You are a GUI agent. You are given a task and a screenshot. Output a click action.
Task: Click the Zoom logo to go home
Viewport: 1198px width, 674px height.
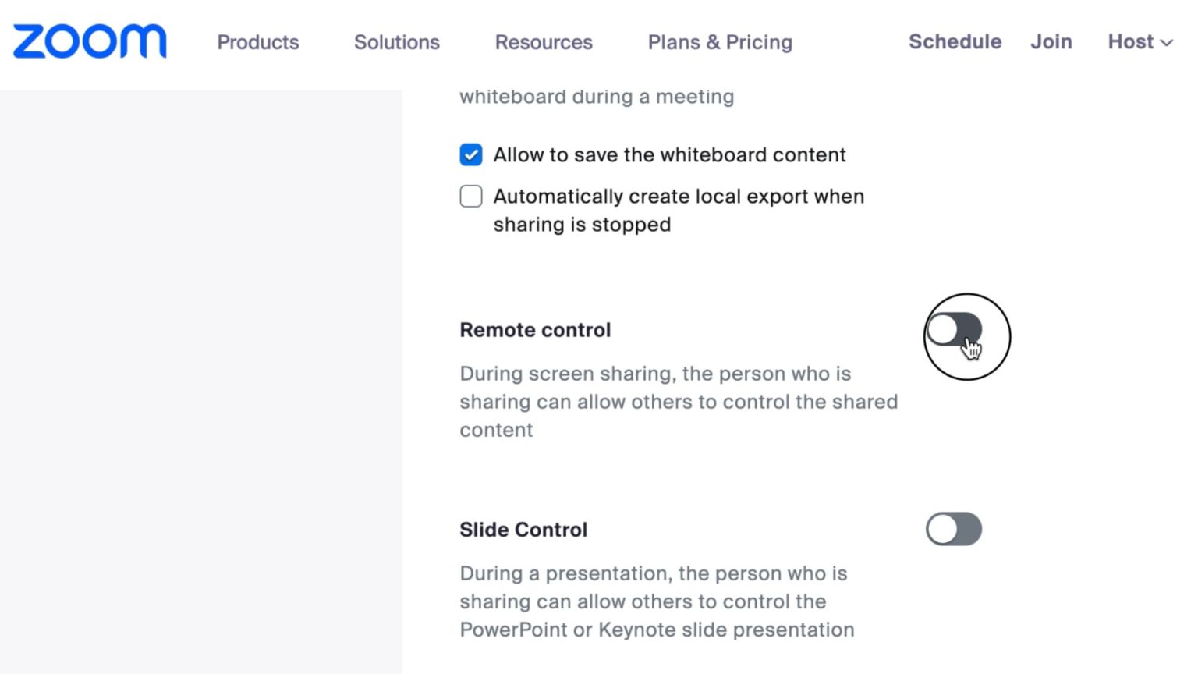tap(89, 41)
